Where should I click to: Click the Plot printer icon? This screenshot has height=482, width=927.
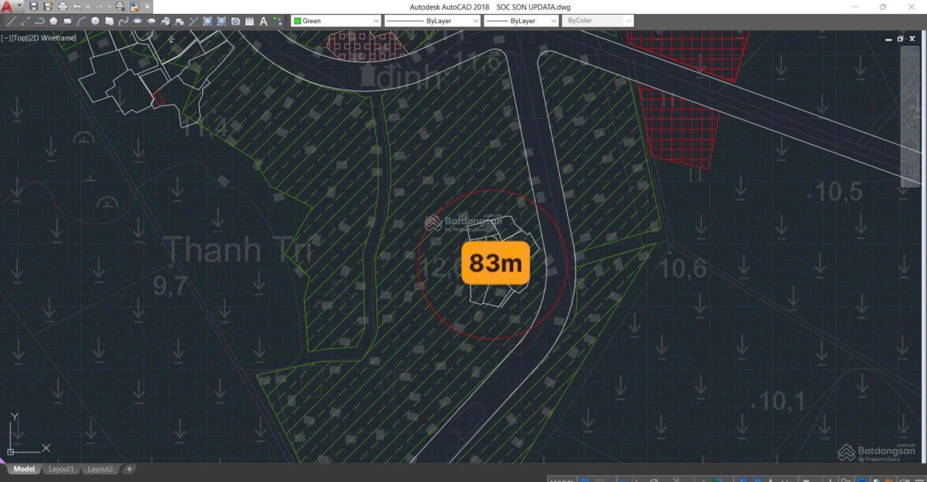(x=63, y=7)
